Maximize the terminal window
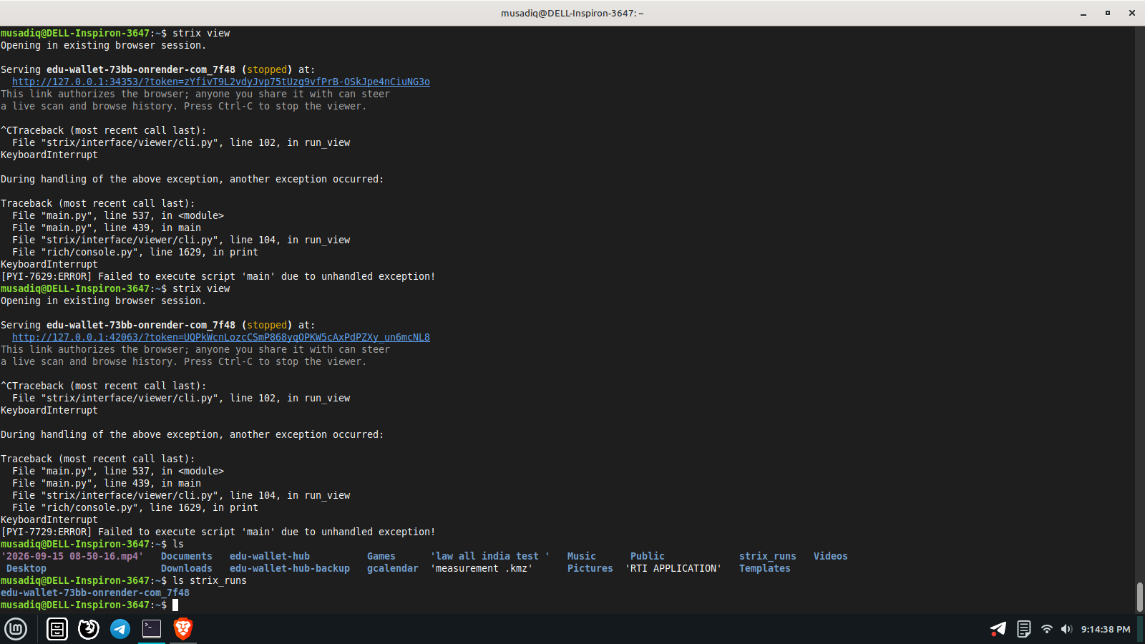The image size is (1145, 644). [1108, 13]
